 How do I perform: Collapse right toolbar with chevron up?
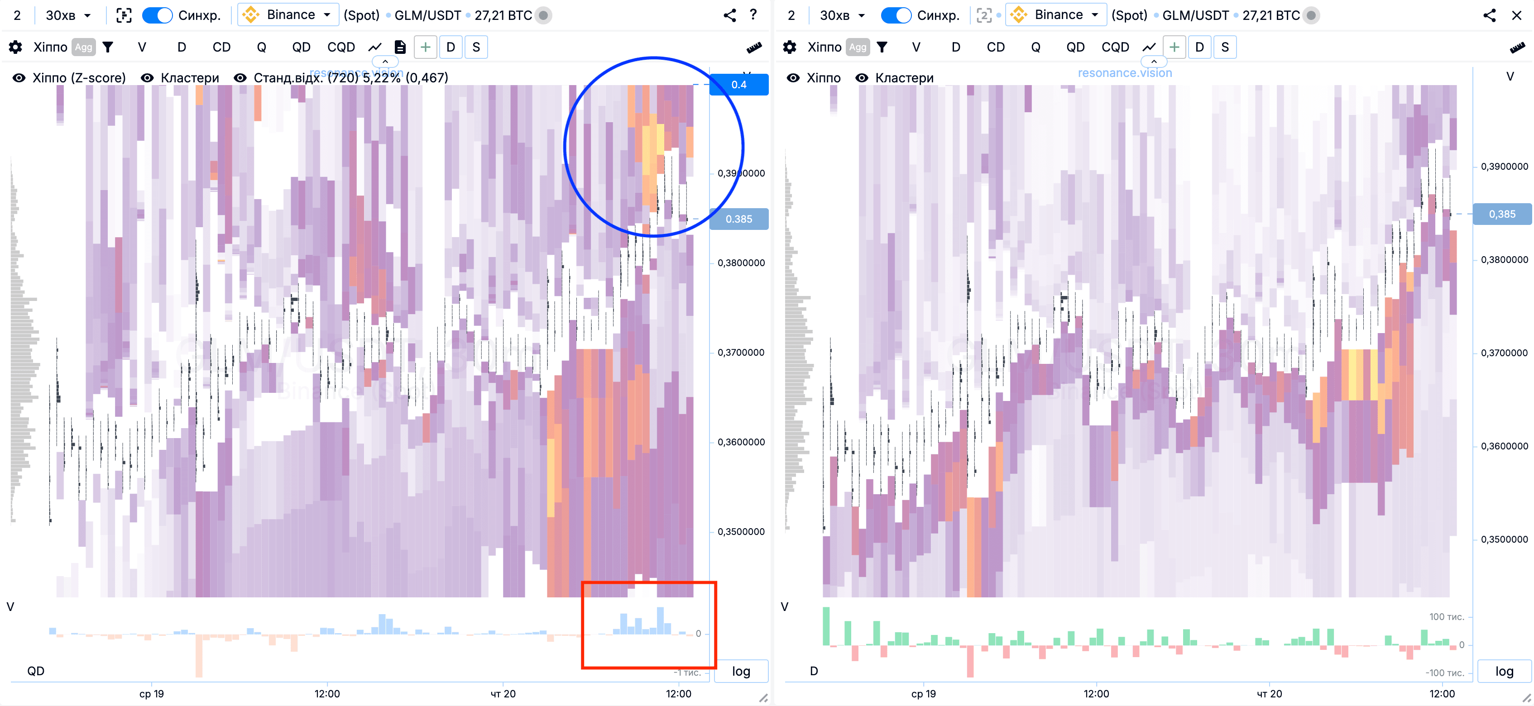[x=1154, y=61]
